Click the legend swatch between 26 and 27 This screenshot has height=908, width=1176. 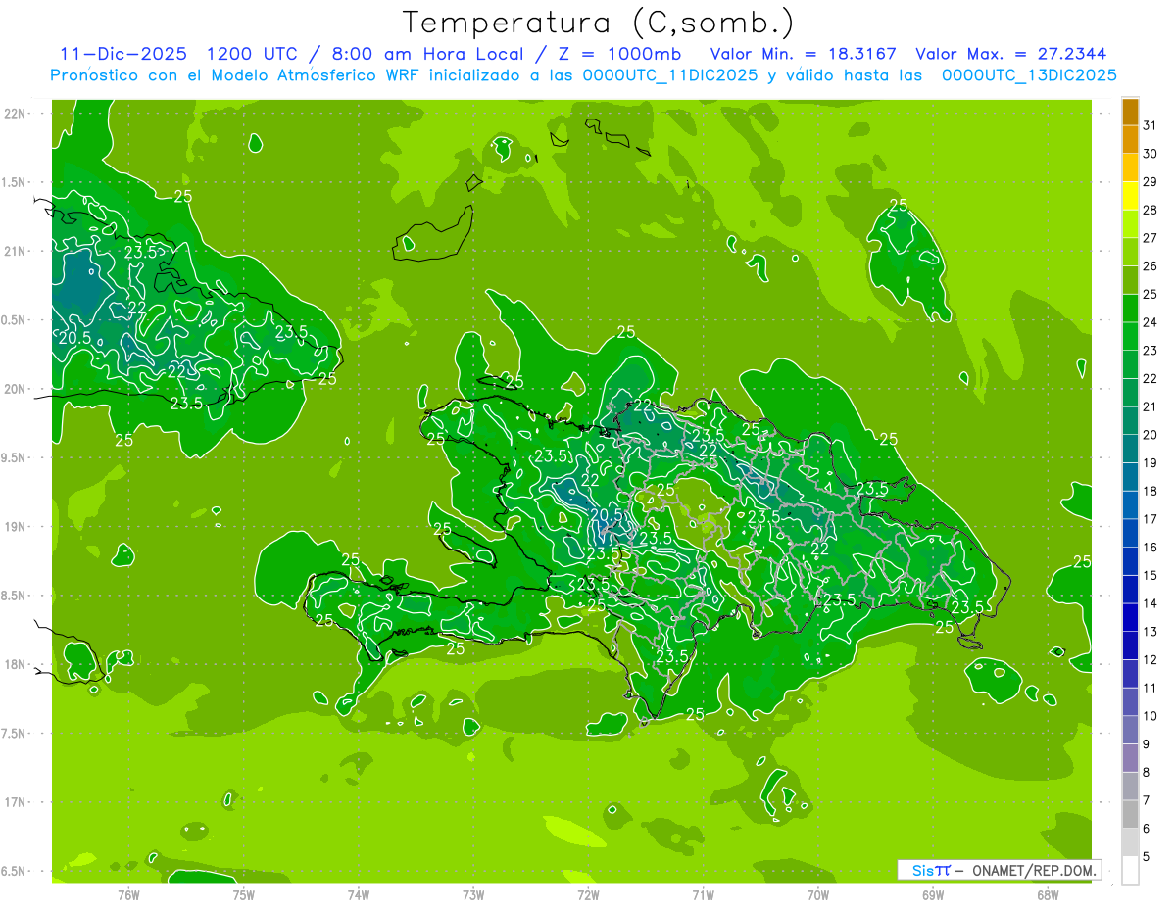(1130, 253)
